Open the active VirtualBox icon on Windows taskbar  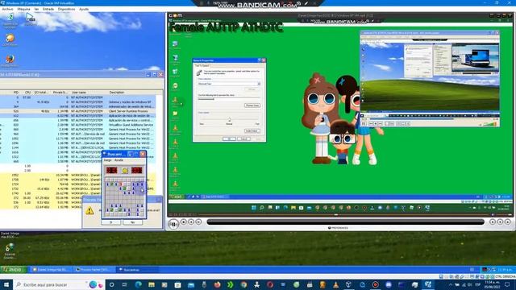coord(428,284)
